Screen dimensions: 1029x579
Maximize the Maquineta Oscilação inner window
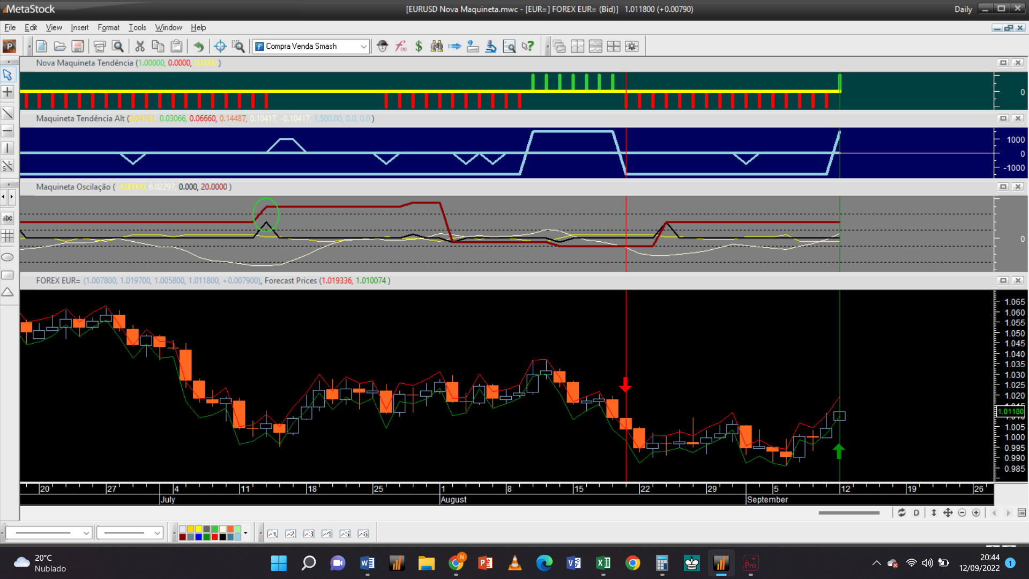pyautogui.click(x=1003, y=187)
